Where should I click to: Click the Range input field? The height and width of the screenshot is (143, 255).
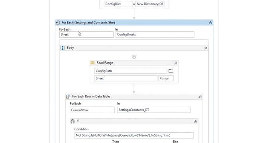(x=166, y=78)
